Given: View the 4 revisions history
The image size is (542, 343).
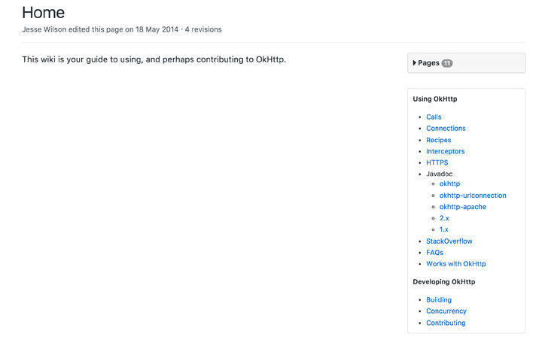Looking at the screenshot, I should 202,29.
